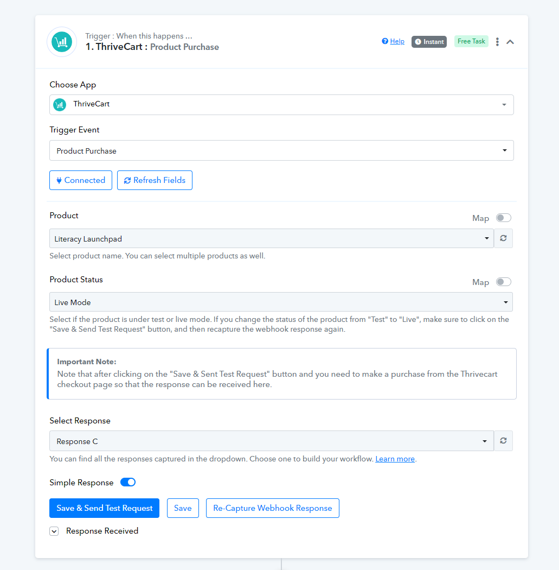The image size is (559, 570).
Task: Click the ThriveCart icon in Choose App field
Action: click(x=60, y=105)
